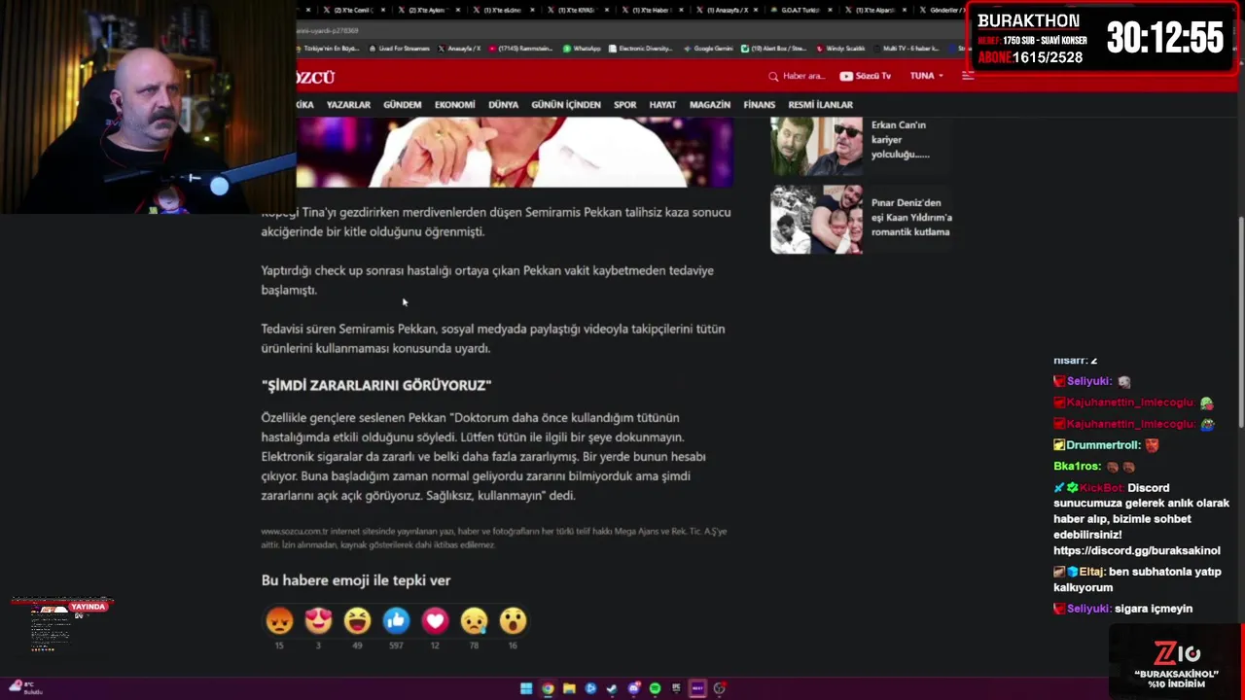Open the Rammstein YouTube bookmark
1245x700 pixels.
pyautogui.click(x=520, y=49)
